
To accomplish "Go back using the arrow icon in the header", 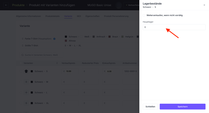I will point(6,5).
